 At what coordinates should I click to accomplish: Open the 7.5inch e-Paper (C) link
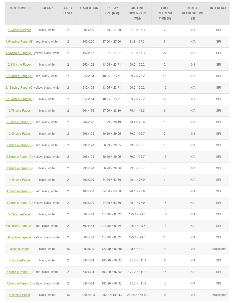(x=19, y=283)
